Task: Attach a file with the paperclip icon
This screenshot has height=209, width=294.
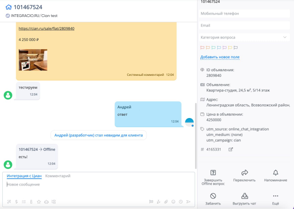Action: [166, 202]
